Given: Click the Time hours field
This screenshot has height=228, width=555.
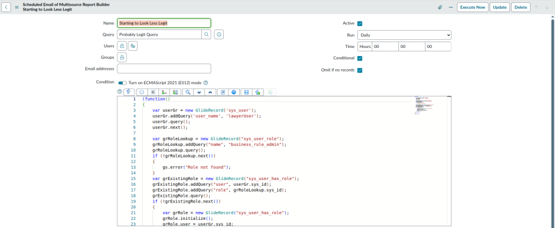Looking at the screenshot, I should (385, 46).
